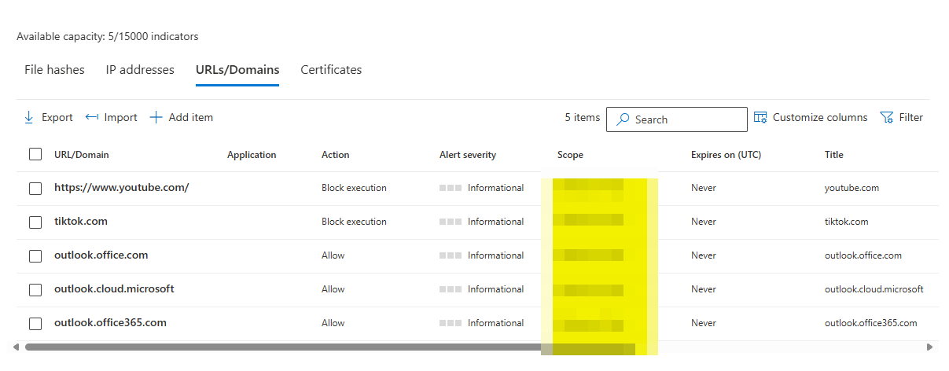The width and height of the screenshot is (949, 371).
Task: Click Block execution in the youtube row
Action: pyautogui.click(x=354, y=188)
